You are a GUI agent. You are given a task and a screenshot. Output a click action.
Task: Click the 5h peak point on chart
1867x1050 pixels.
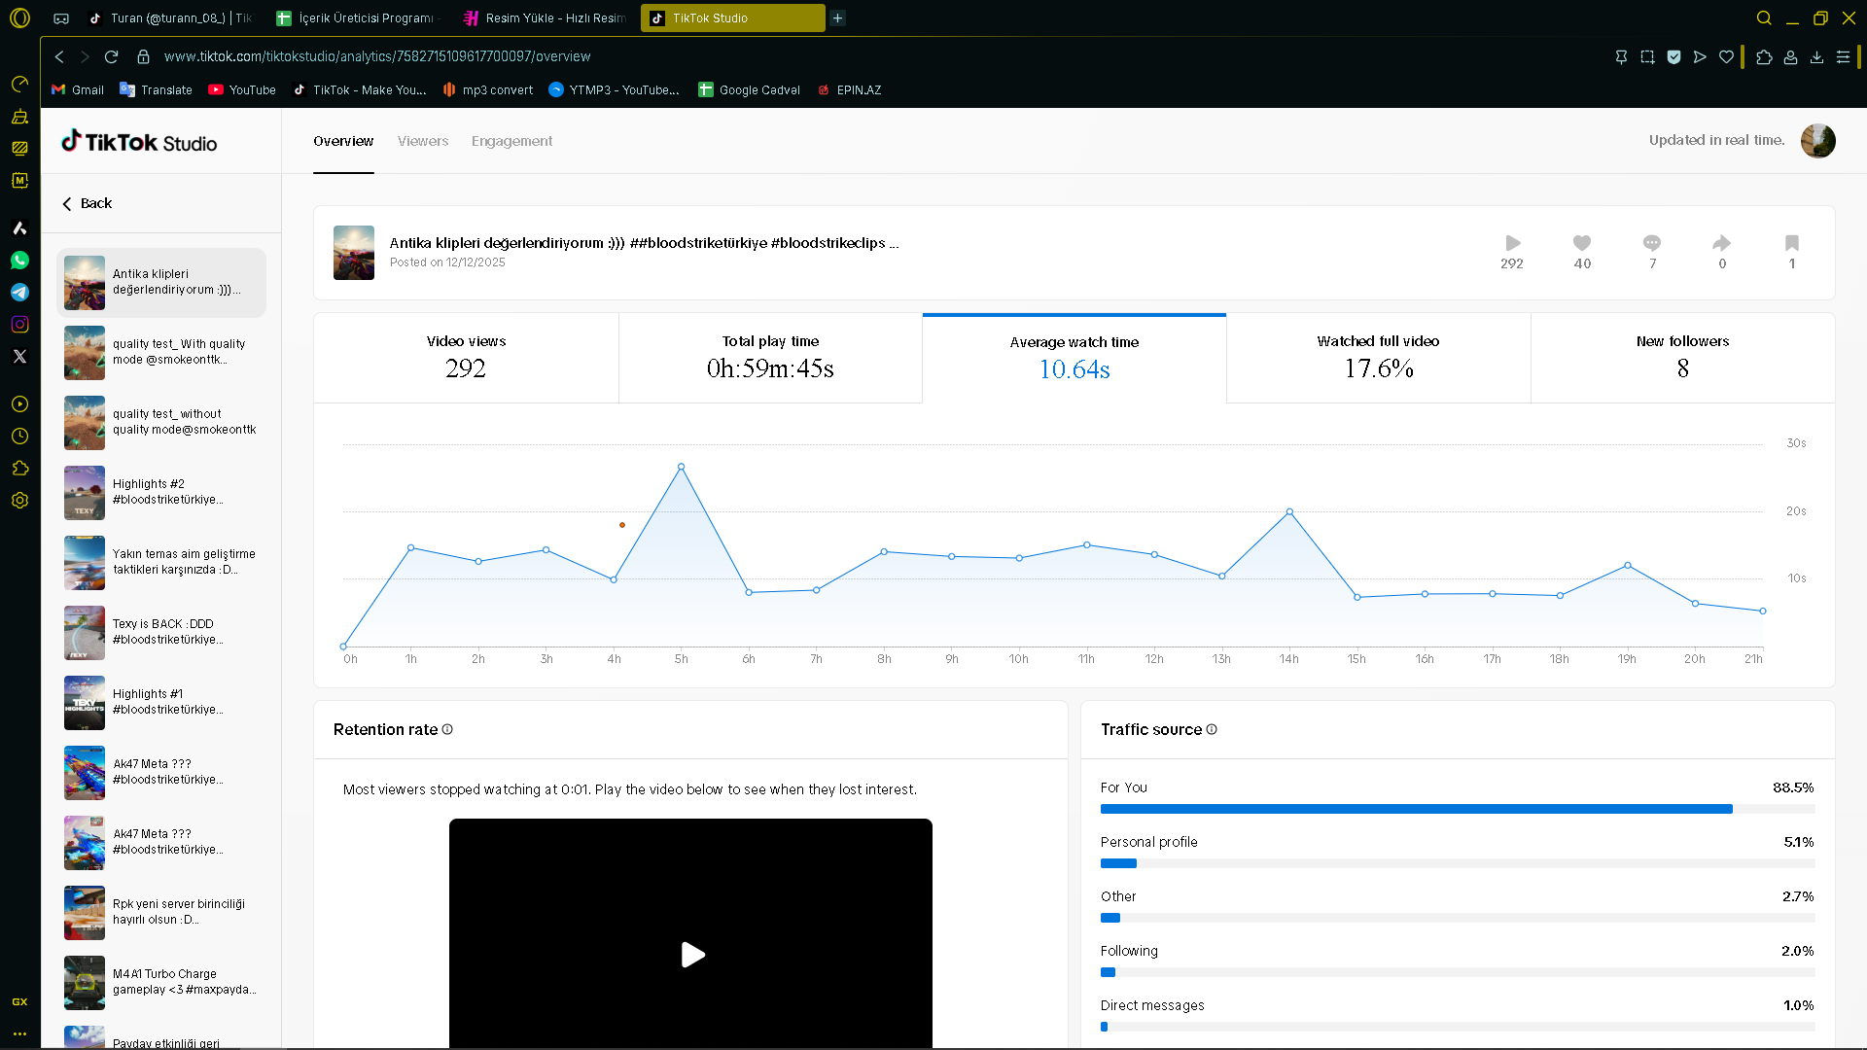pyautogui.click(x=681, y=467)
